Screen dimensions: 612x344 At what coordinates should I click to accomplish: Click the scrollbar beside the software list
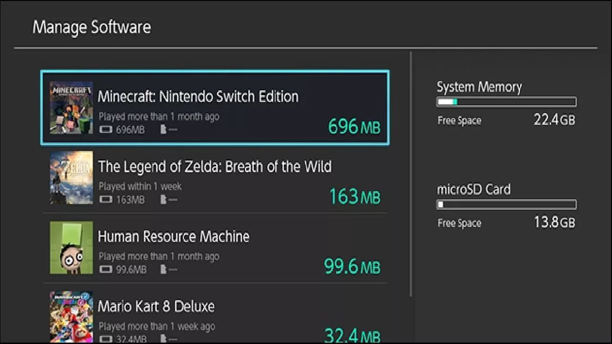(x=411, y=174)
